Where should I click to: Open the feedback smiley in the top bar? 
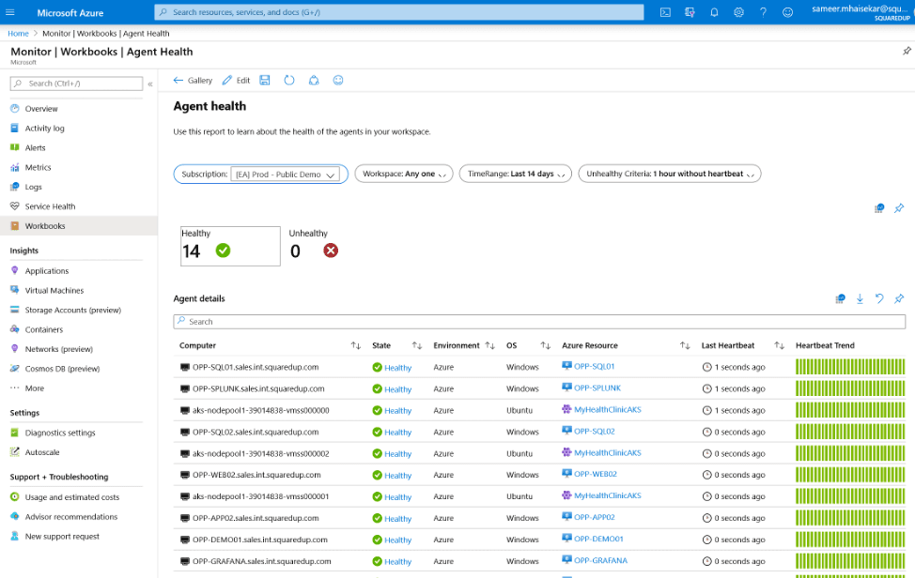point(788,12)
